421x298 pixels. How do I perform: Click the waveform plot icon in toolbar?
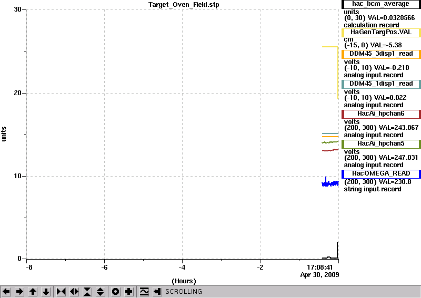tap(144, 292)
